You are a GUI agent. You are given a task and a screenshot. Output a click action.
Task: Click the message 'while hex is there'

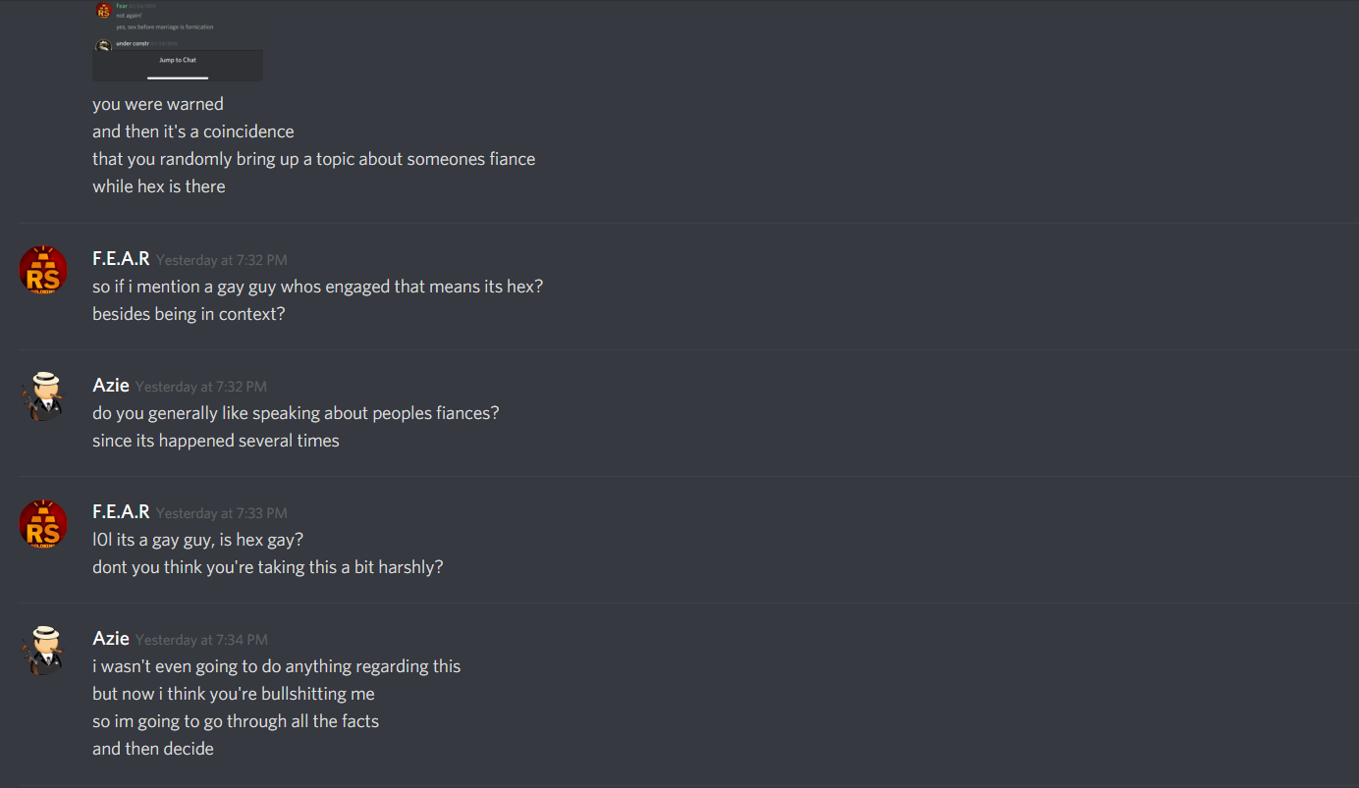[x=159, y=186]
